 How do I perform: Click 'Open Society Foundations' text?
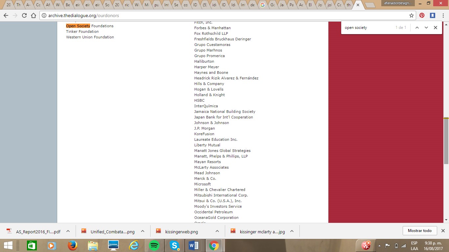tap(90, 26)
